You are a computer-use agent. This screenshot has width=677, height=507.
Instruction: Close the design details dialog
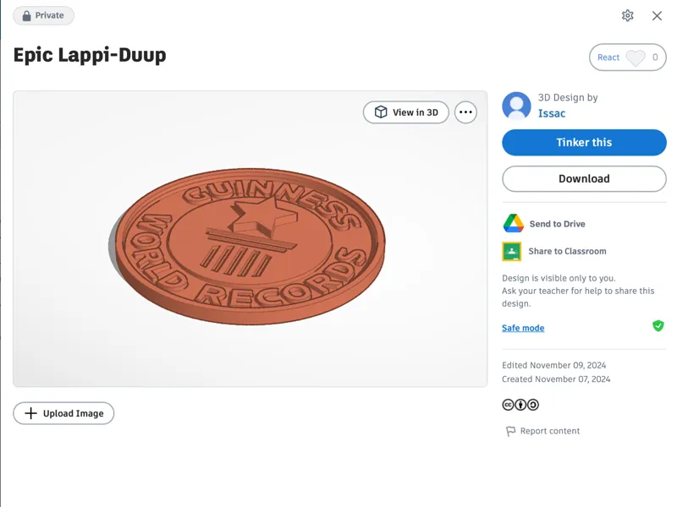pos(657,16)
